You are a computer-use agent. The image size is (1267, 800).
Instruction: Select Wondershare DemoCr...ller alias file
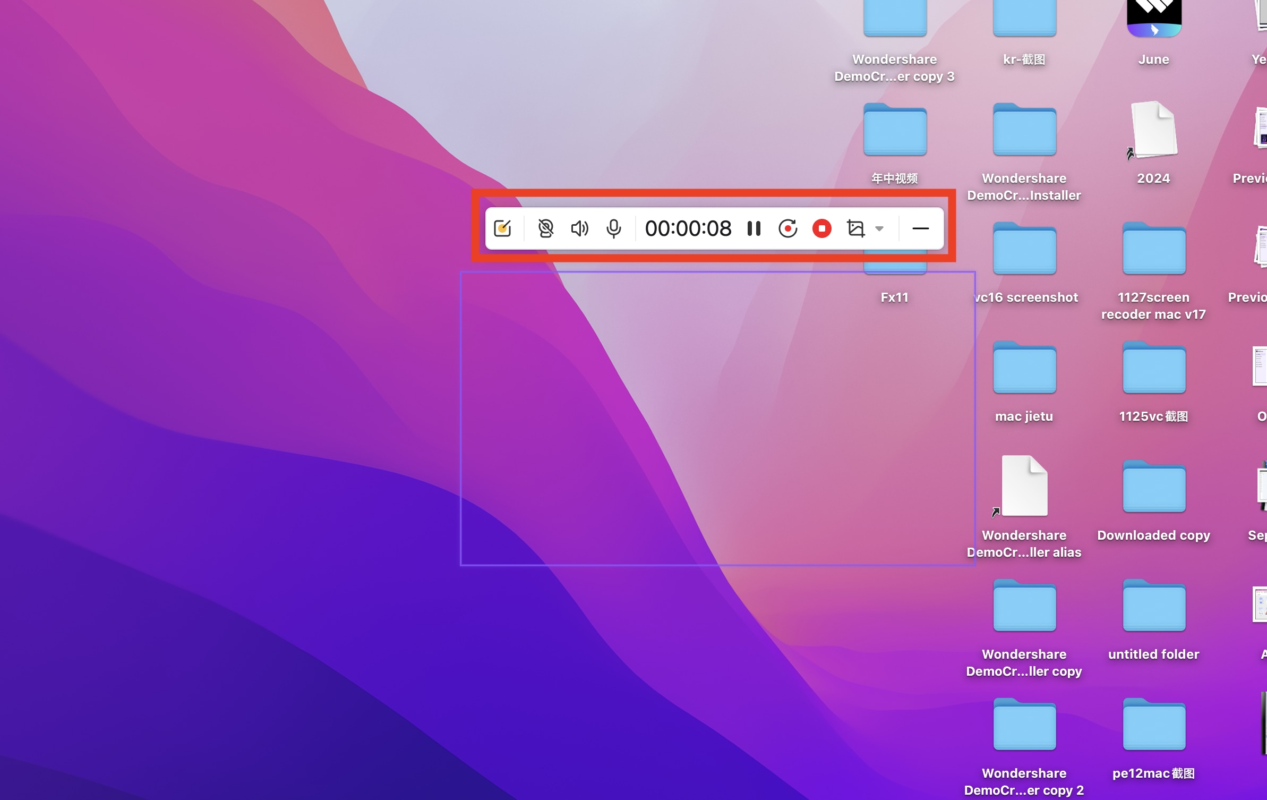(1024, 486)
